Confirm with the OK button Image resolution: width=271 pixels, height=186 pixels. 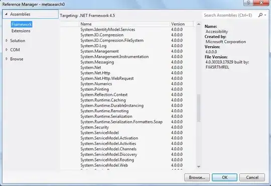coord(224,177)
